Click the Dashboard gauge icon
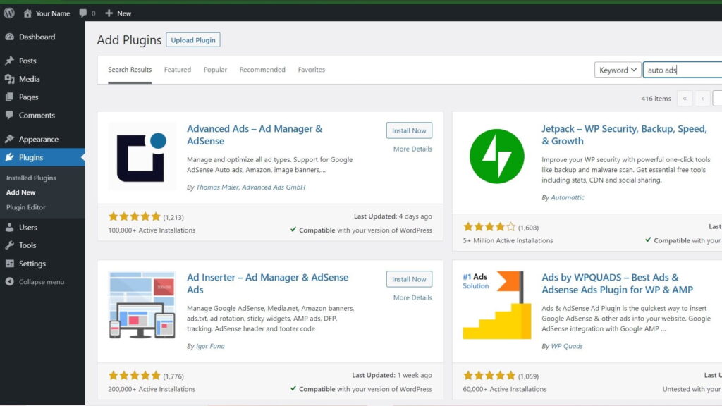Image resolution: width=722 pixels, height=406 pixels. click(10, 37)
